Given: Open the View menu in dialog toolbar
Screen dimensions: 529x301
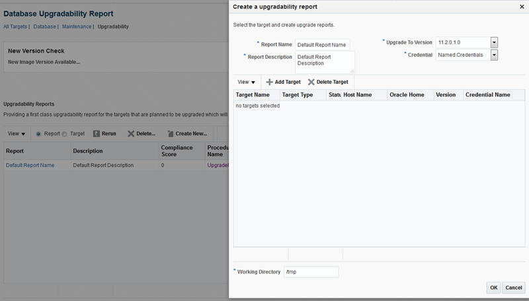Looking at the screenshot, I should pyautogui.click(x=246, y=82).
